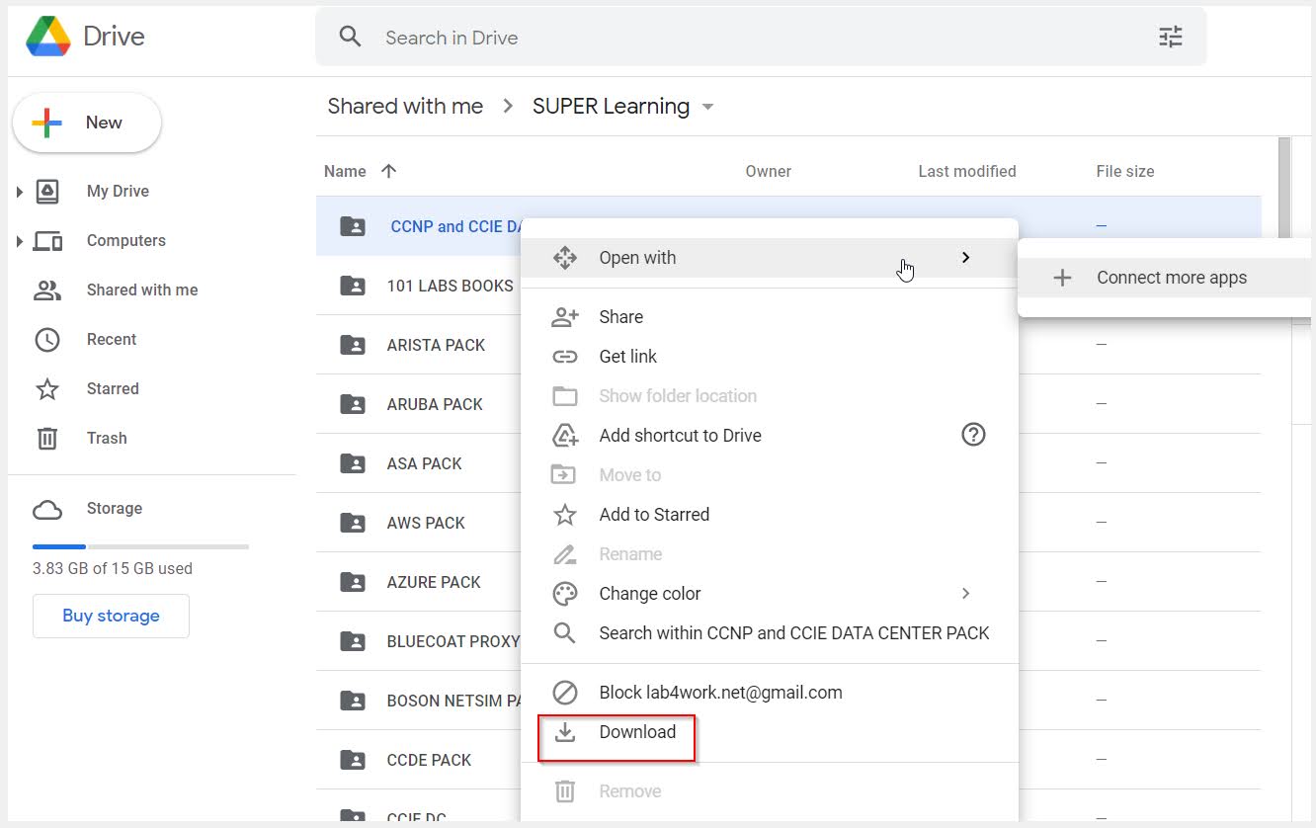
Task: Click the AWS PACK folder icon
Action: tap(353, 523)
